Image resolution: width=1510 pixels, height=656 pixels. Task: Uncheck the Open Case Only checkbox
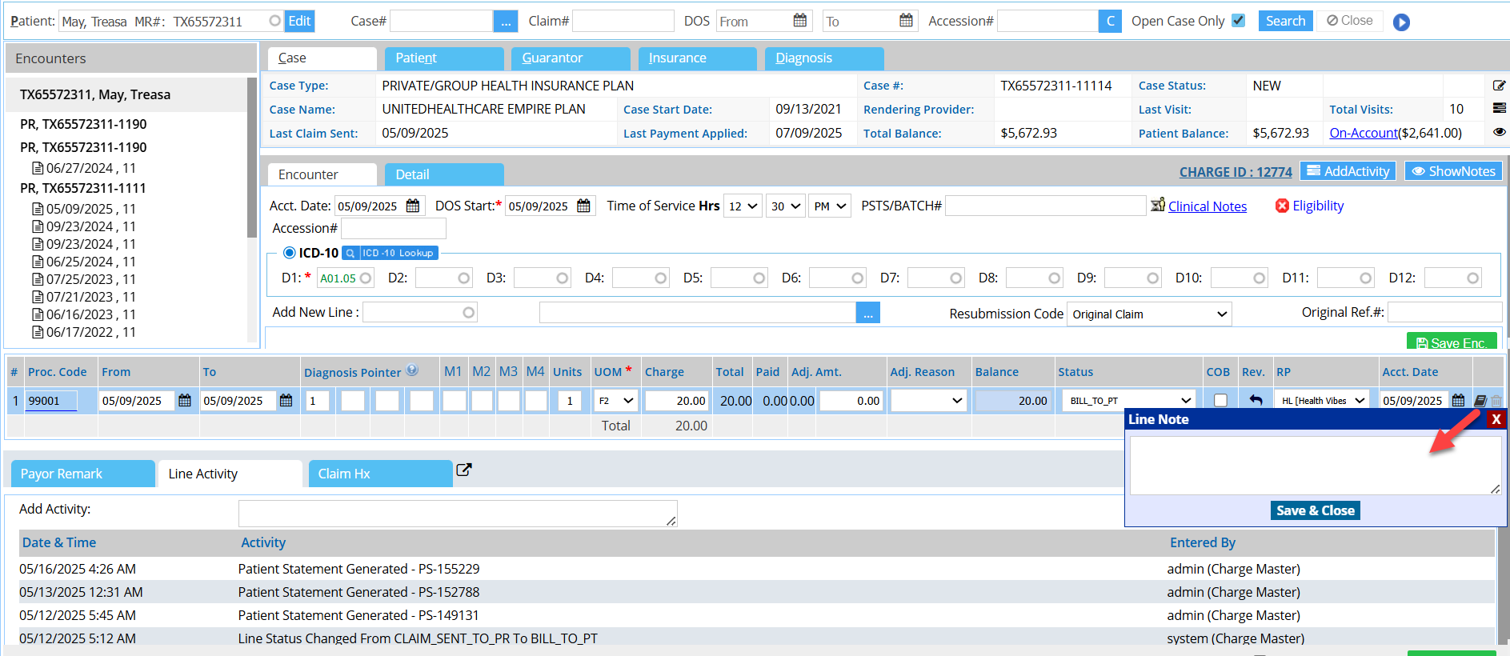[x=1239, y=21]
